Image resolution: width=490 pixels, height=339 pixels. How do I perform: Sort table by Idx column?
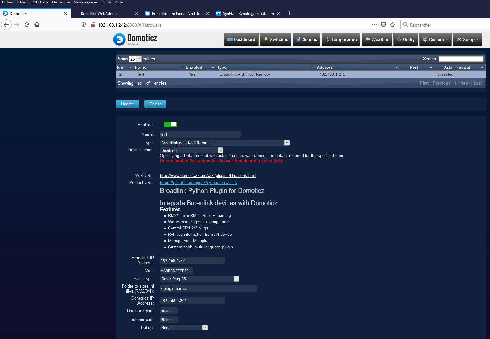(x=125, y=67)
